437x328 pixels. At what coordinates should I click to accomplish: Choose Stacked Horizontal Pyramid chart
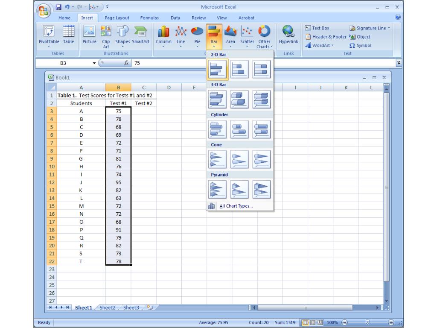point(239,189)
